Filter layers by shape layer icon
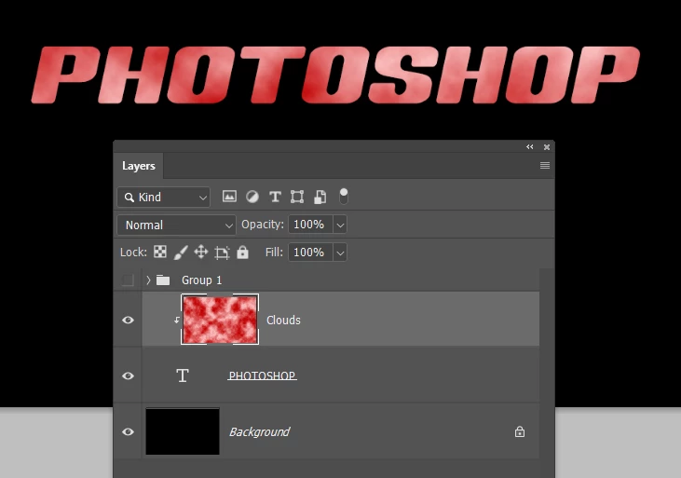This screenshot has width=681, height=478. click(x=297, y=197)
